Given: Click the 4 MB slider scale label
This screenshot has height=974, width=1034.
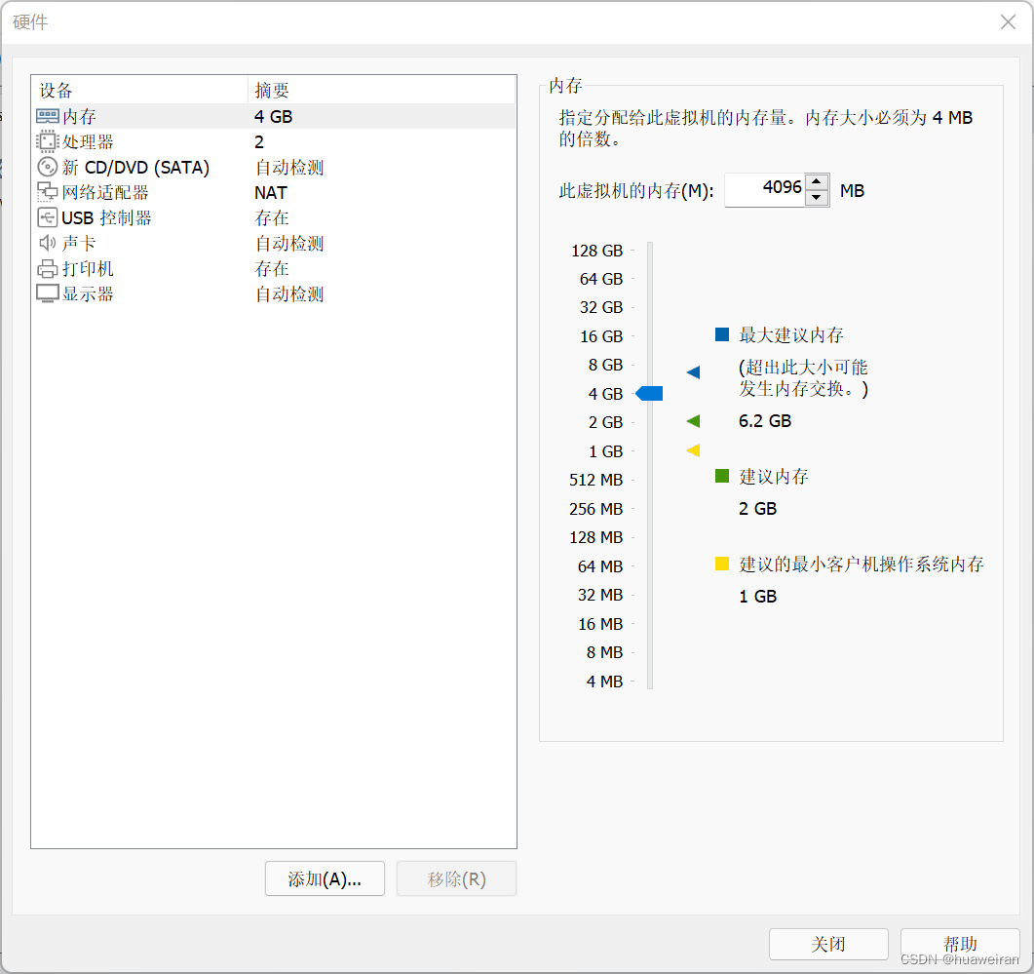Looking at the screenshot, I should pyautogui.click(x=604, y=681).
